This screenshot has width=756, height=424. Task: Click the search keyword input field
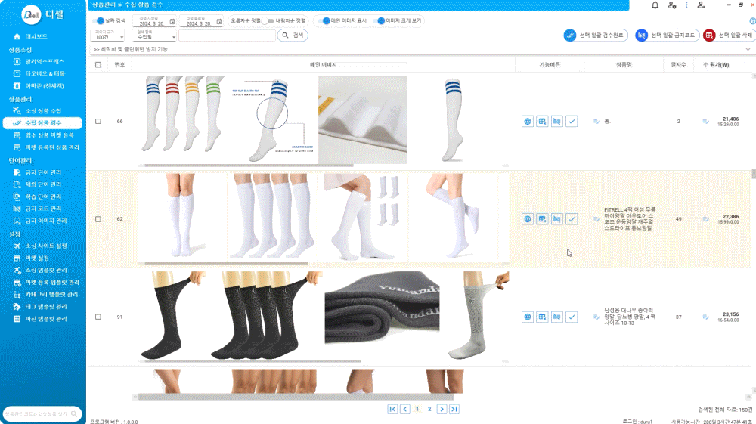(x=227, y=36)
